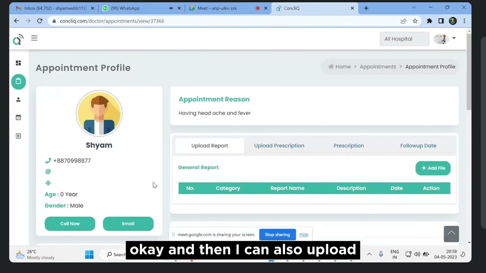The width and height of the screenshot is (486, 273).
Task: Open the All Hospital dropdown
Action: pyautogui.click(x=404, y=39)
